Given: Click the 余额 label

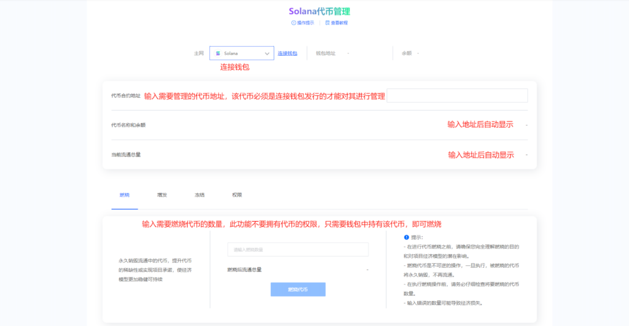Looking at the screenshot, I should (407, 53).
